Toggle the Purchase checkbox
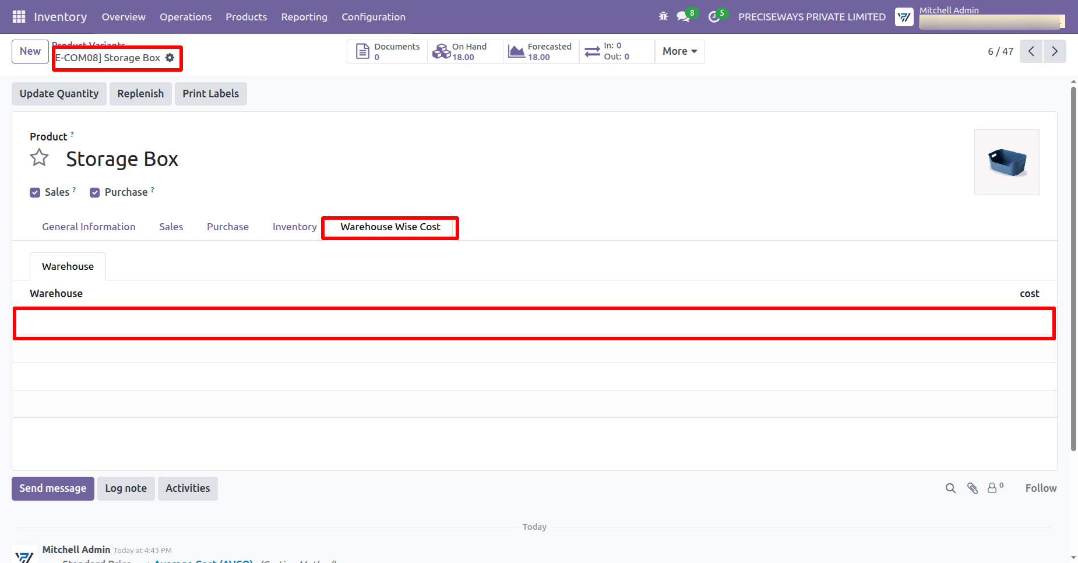The image size is (1078, 563). pyautogui.click(x=95, y=193)
